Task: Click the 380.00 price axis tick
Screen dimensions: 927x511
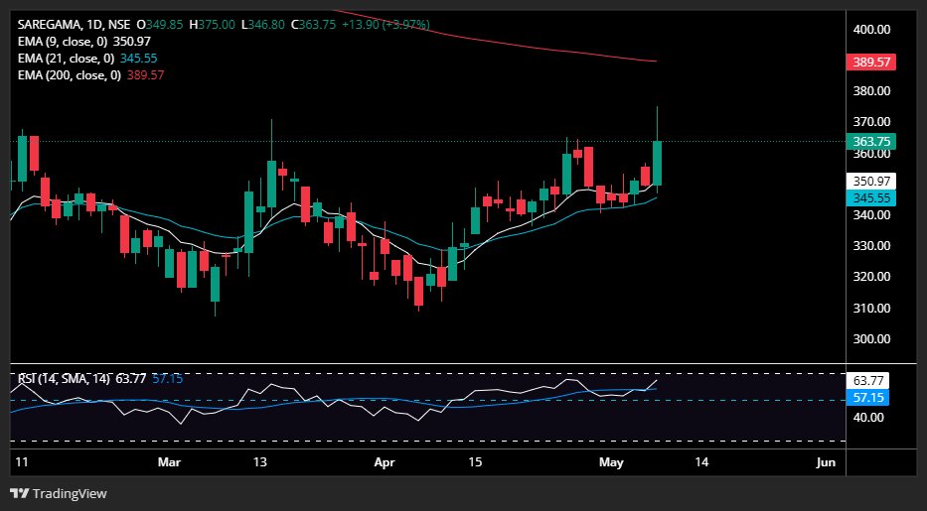Action: coord(871,91)
